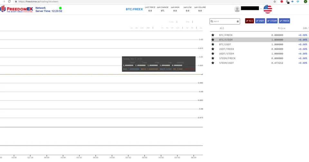Sort market list by Price column
309x162 pixels.
[281, 28]
